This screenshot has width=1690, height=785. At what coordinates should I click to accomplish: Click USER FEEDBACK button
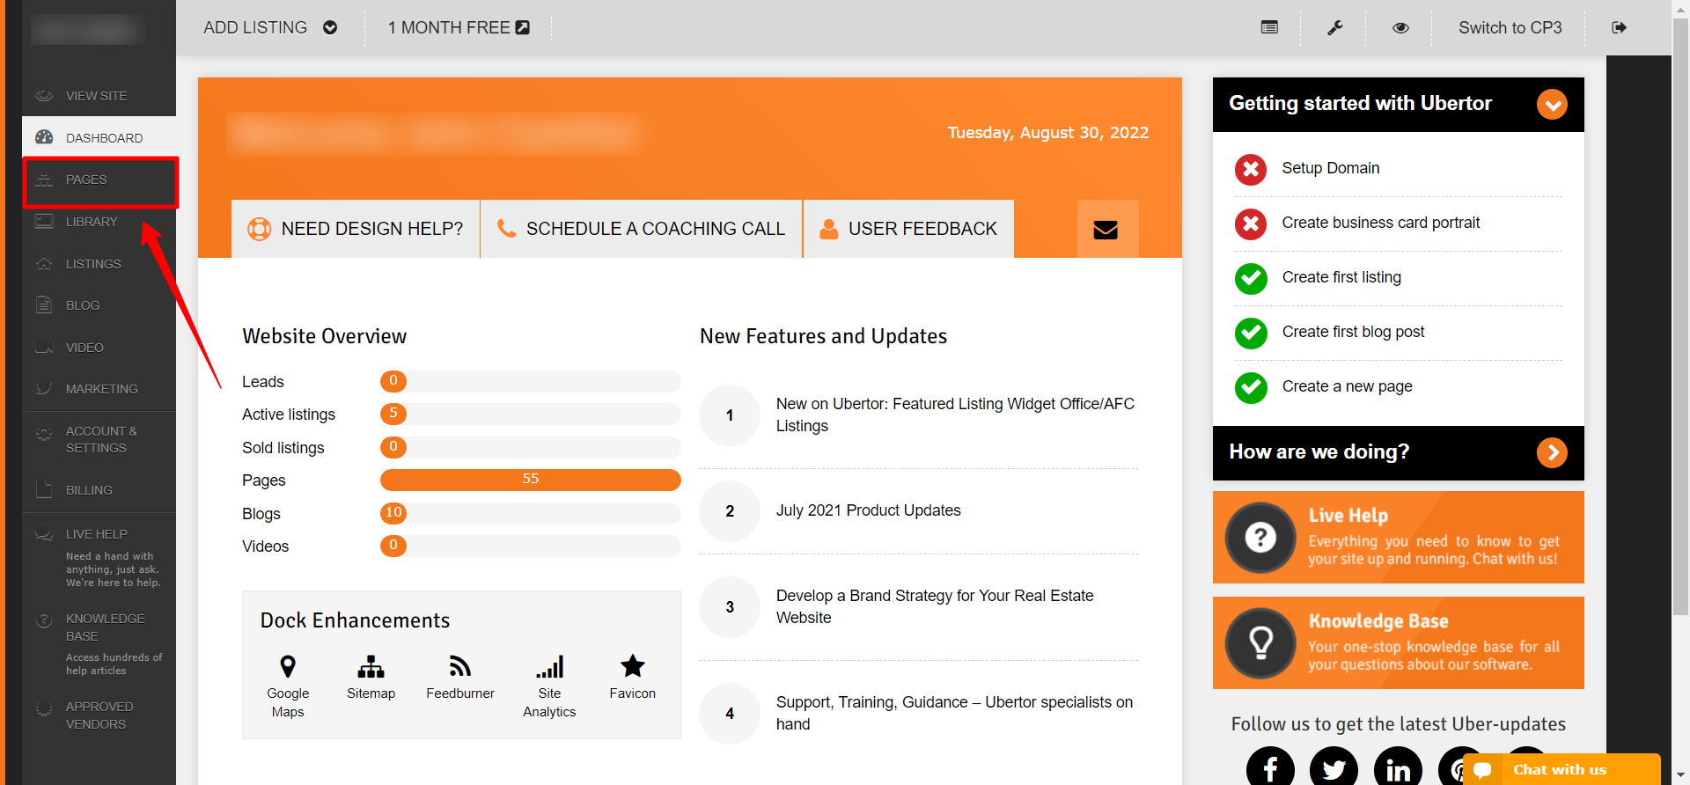908,229
